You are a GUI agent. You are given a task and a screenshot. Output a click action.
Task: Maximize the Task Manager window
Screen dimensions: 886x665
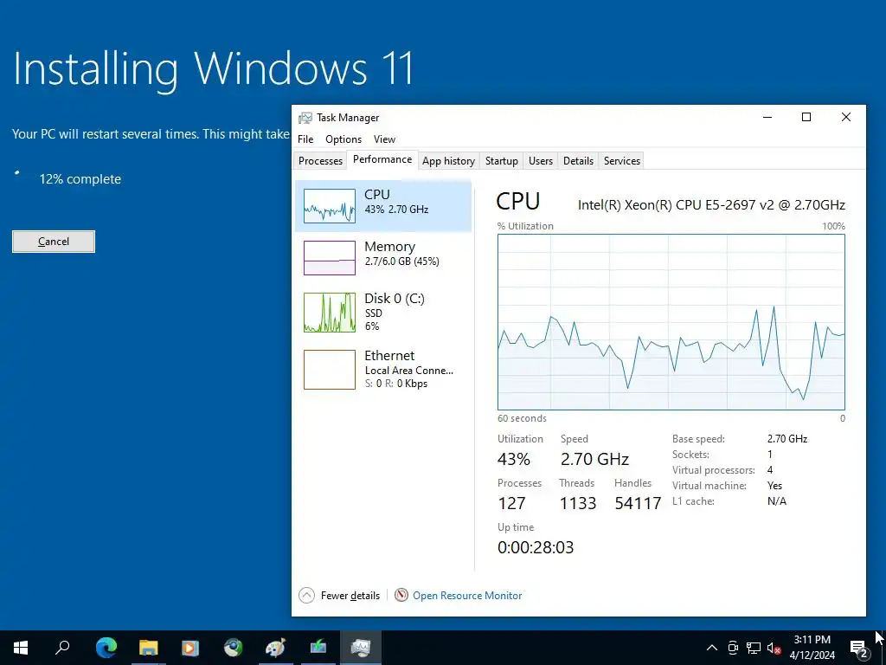(x=806, y=117)
